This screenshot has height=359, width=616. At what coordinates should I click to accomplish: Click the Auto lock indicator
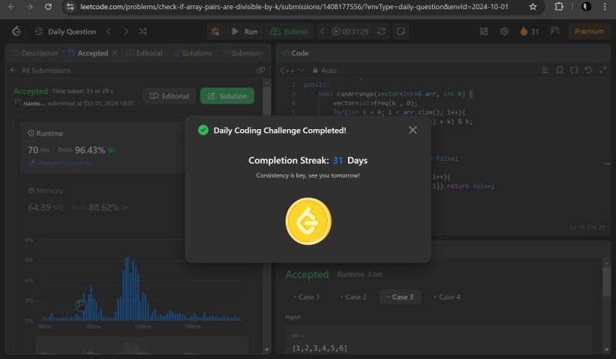click(x=324, y=70)
